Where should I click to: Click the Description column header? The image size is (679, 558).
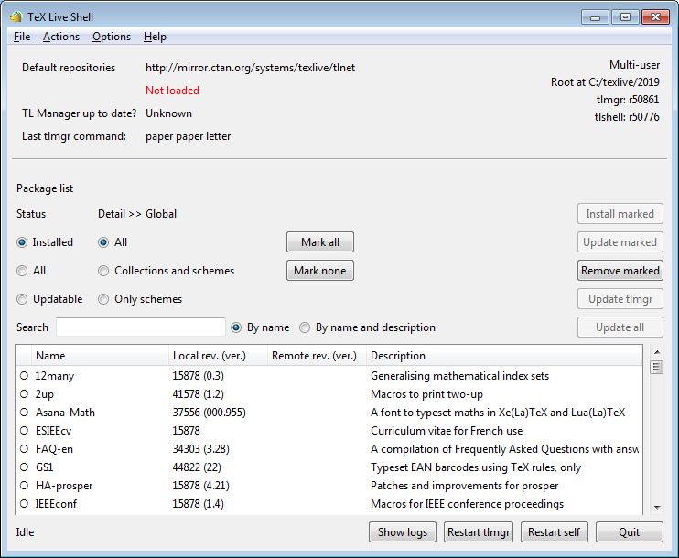(x=504, y=356)
